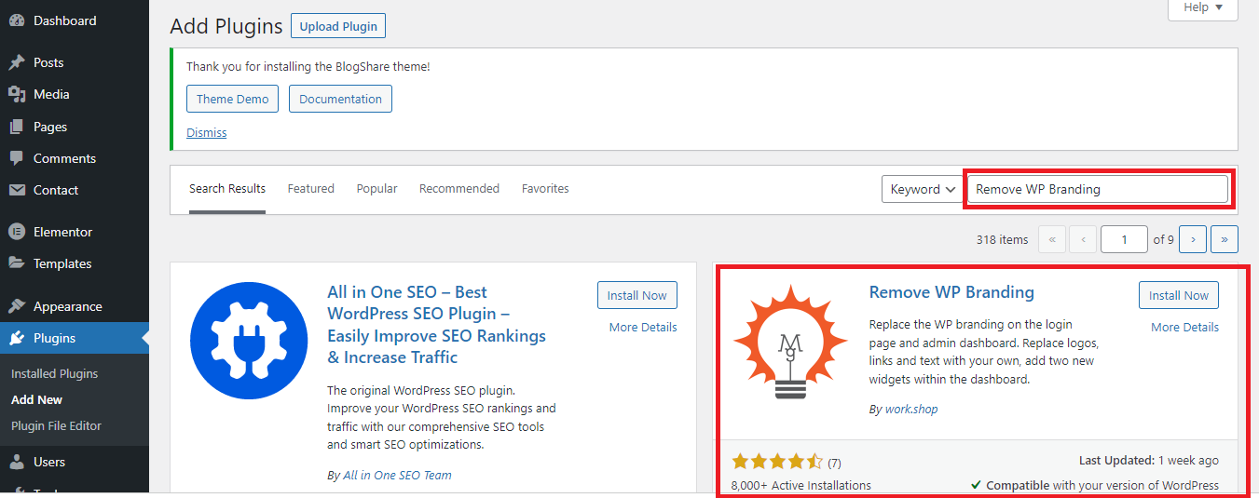The width and height of the screenshot is (1259, 498).
Task: Open the work.shop author link
Action: [x=911, y=409]
